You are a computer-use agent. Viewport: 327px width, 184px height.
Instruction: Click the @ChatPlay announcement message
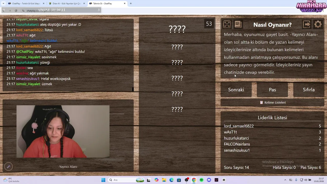coord(46,52)
